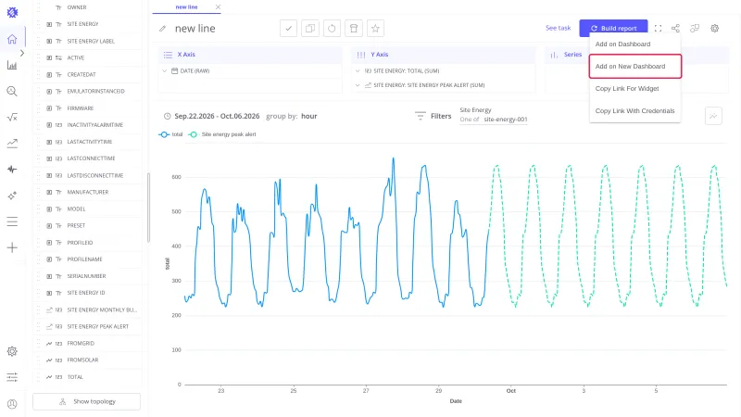Click the clock icon beside date range
Viewport: 741px width, 417px height.
[168, 117]
